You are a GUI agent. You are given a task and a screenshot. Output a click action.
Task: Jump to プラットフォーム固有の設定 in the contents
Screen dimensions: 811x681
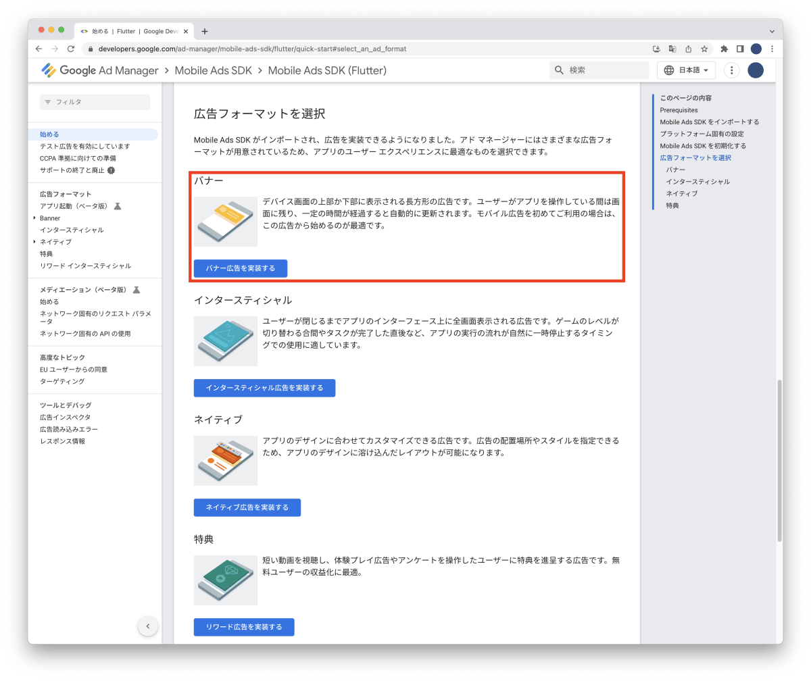702,134
